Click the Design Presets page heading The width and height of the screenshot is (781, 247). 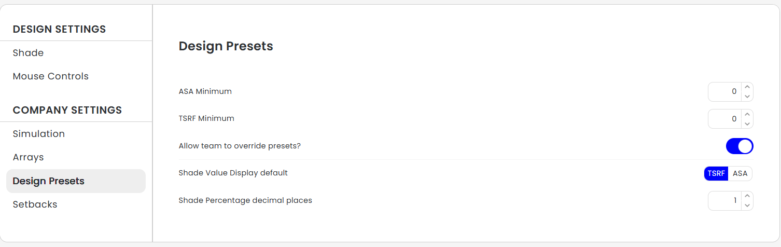(x=226, y=46)
